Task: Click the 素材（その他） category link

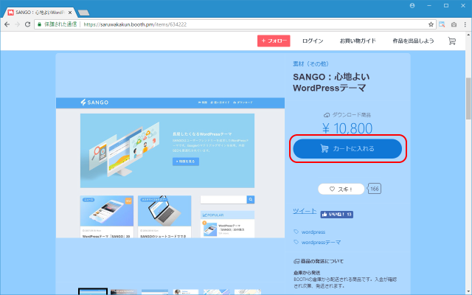Action: pos(310,64)
